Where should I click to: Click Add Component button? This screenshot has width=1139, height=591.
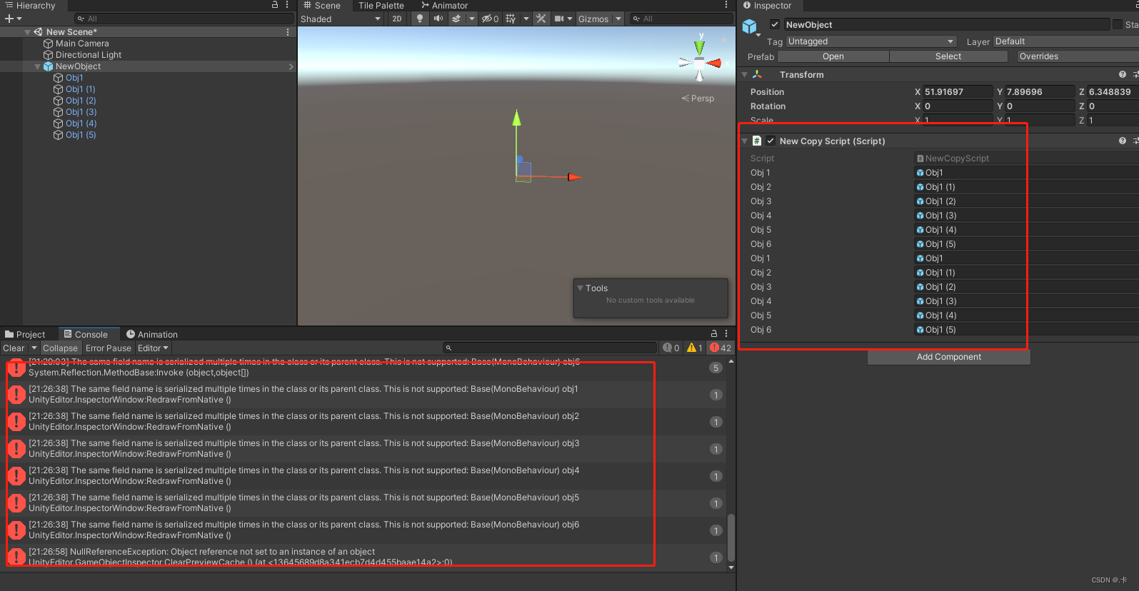pyautogui.click(x=948, y=357)
